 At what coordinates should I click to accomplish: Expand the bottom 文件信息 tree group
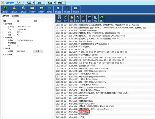point(4,55)
